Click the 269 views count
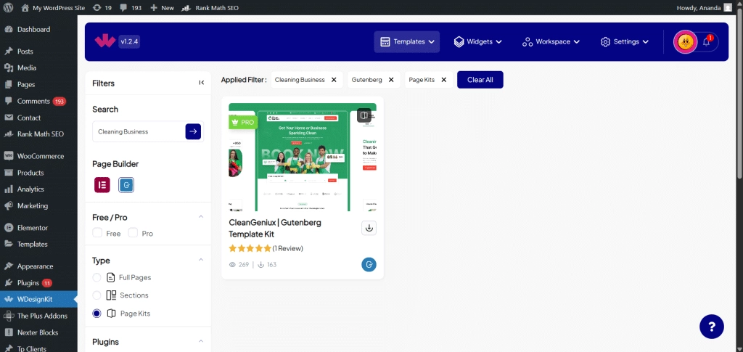The width and height of the screenshot is (743, 352). [x=239, y=264]
